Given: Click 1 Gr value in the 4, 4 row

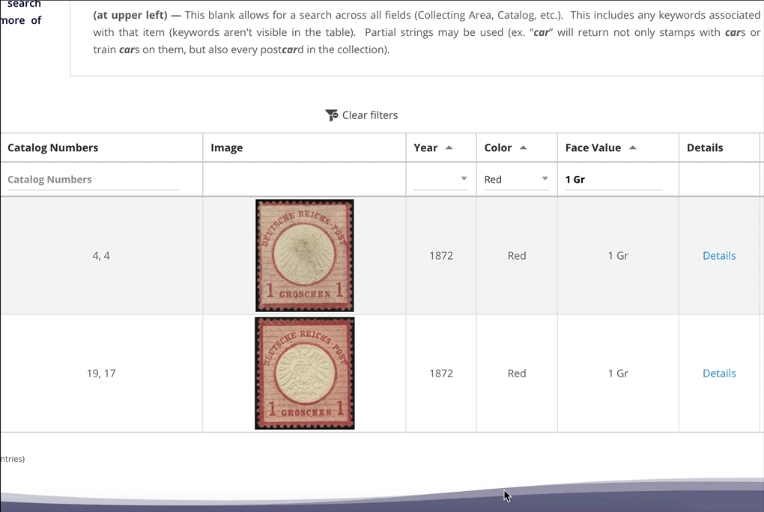Looking at the screenshot, I should pos(618,256).
